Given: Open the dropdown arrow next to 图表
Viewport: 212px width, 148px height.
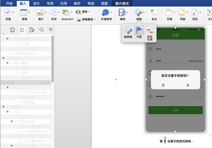Looking at the screenshot, I should click(x=89, y=12).
